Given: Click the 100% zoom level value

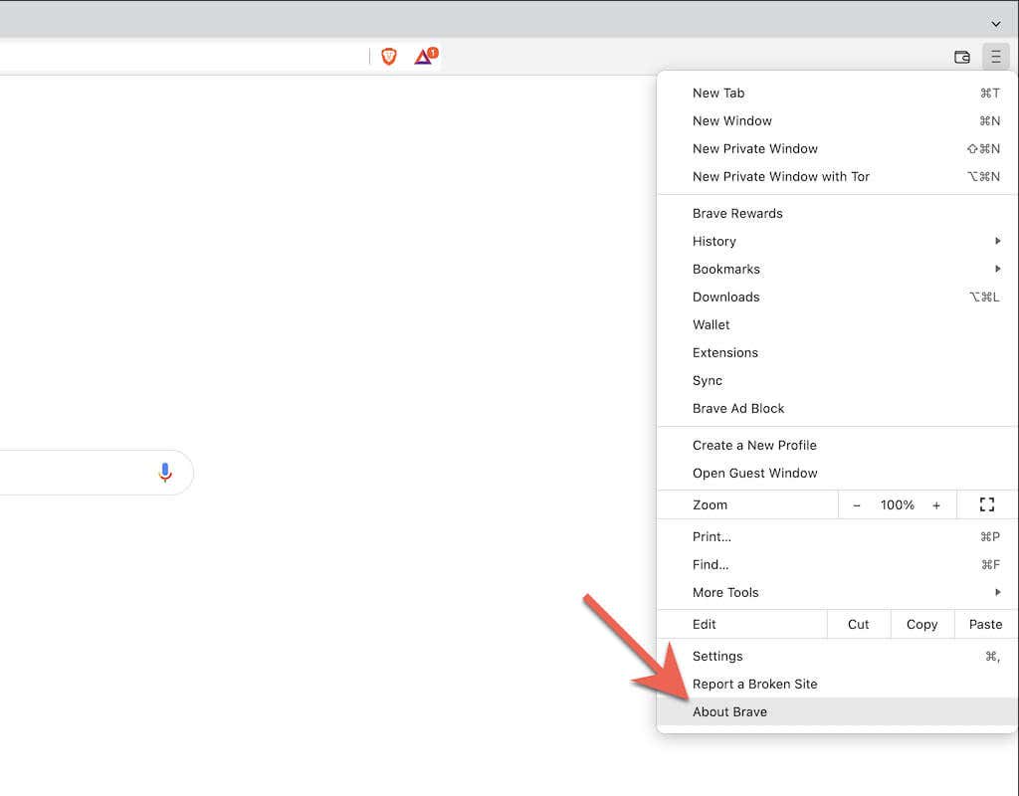Looking at the screenshot, I should click(897, 504).
